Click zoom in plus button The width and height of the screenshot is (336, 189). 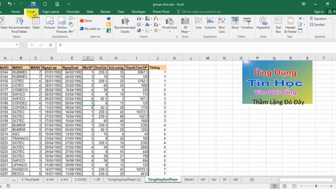tap(331, 186)
